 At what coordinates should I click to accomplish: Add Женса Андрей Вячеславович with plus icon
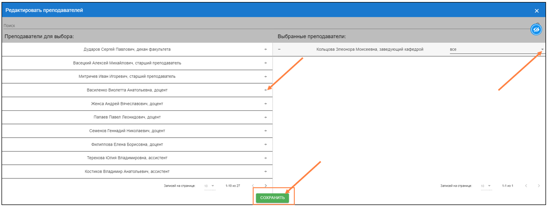(x=265, y=104)
